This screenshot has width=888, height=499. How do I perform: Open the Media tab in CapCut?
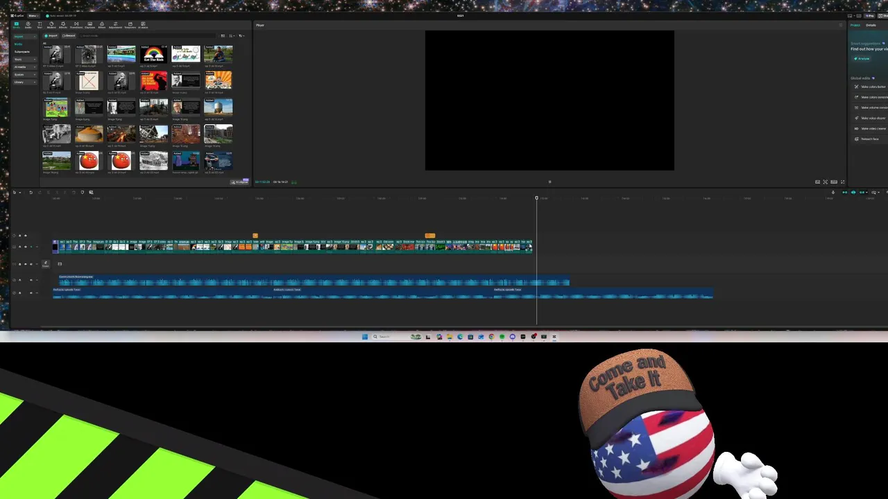[x=17, y=25]
